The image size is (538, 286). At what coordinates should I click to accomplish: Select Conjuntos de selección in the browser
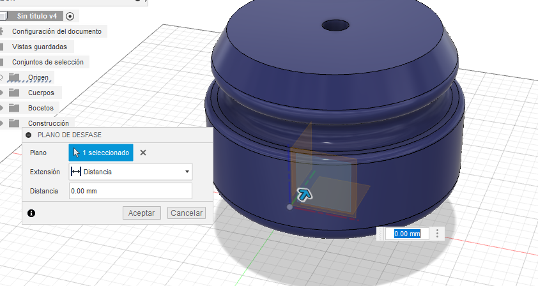coord(48,62)
